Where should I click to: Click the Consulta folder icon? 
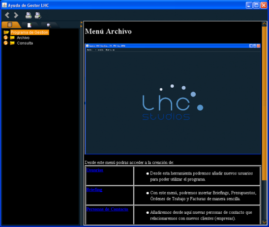tap(12, 43)
